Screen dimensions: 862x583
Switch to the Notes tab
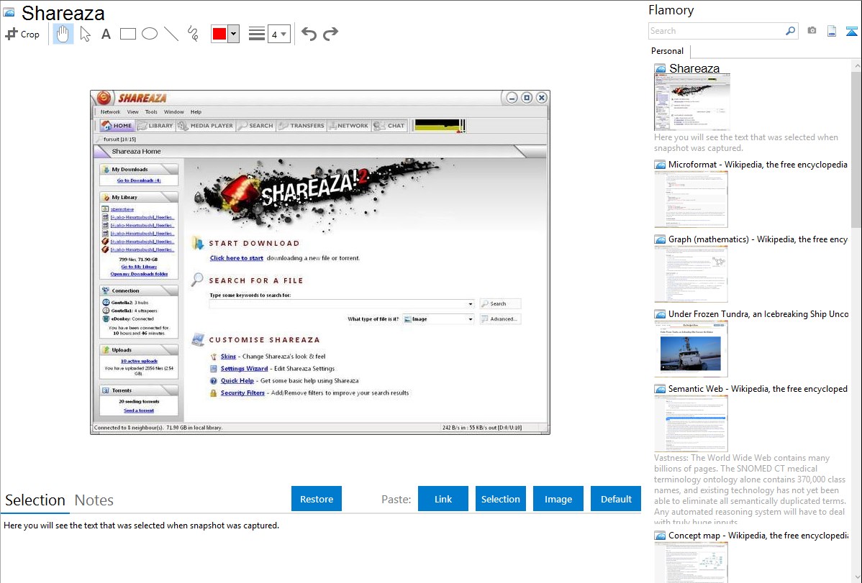tap(94, 500)
